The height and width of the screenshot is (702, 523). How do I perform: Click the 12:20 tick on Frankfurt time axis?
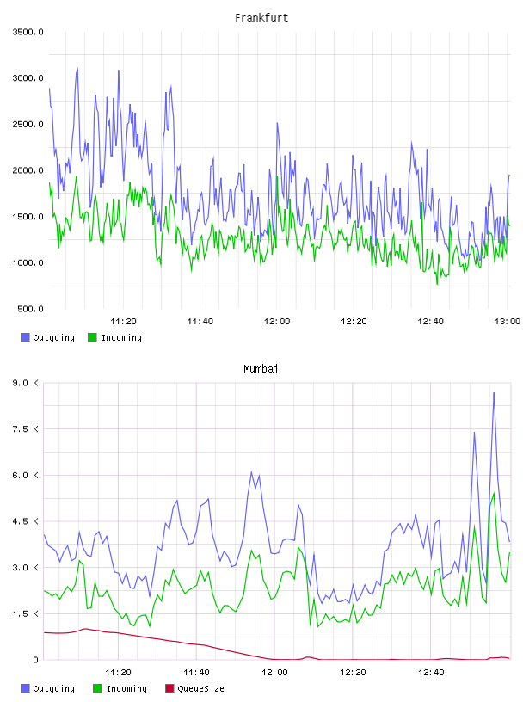(x=354, y=322)
